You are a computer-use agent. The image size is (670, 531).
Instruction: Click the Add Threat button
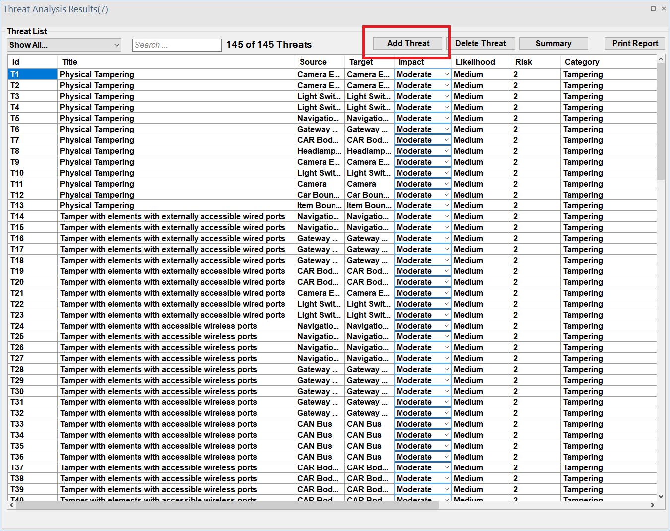tap(407, 44)
